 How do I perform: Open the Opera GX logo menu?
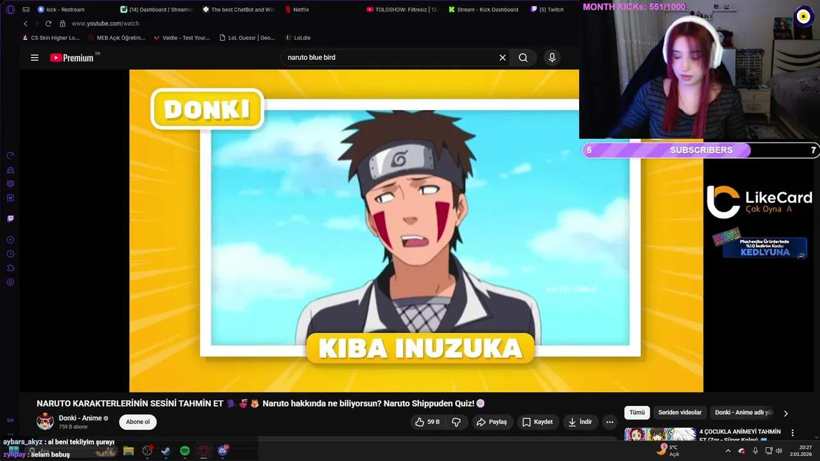[x=10, y=10]
